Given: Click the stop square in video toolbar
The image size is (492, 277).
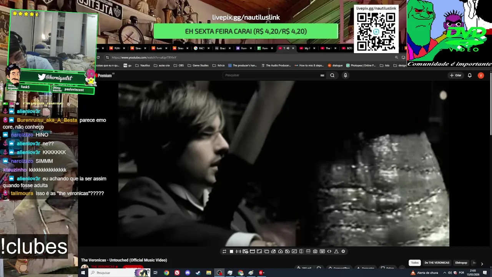Looking at the screenshot, I should point(231,252).
